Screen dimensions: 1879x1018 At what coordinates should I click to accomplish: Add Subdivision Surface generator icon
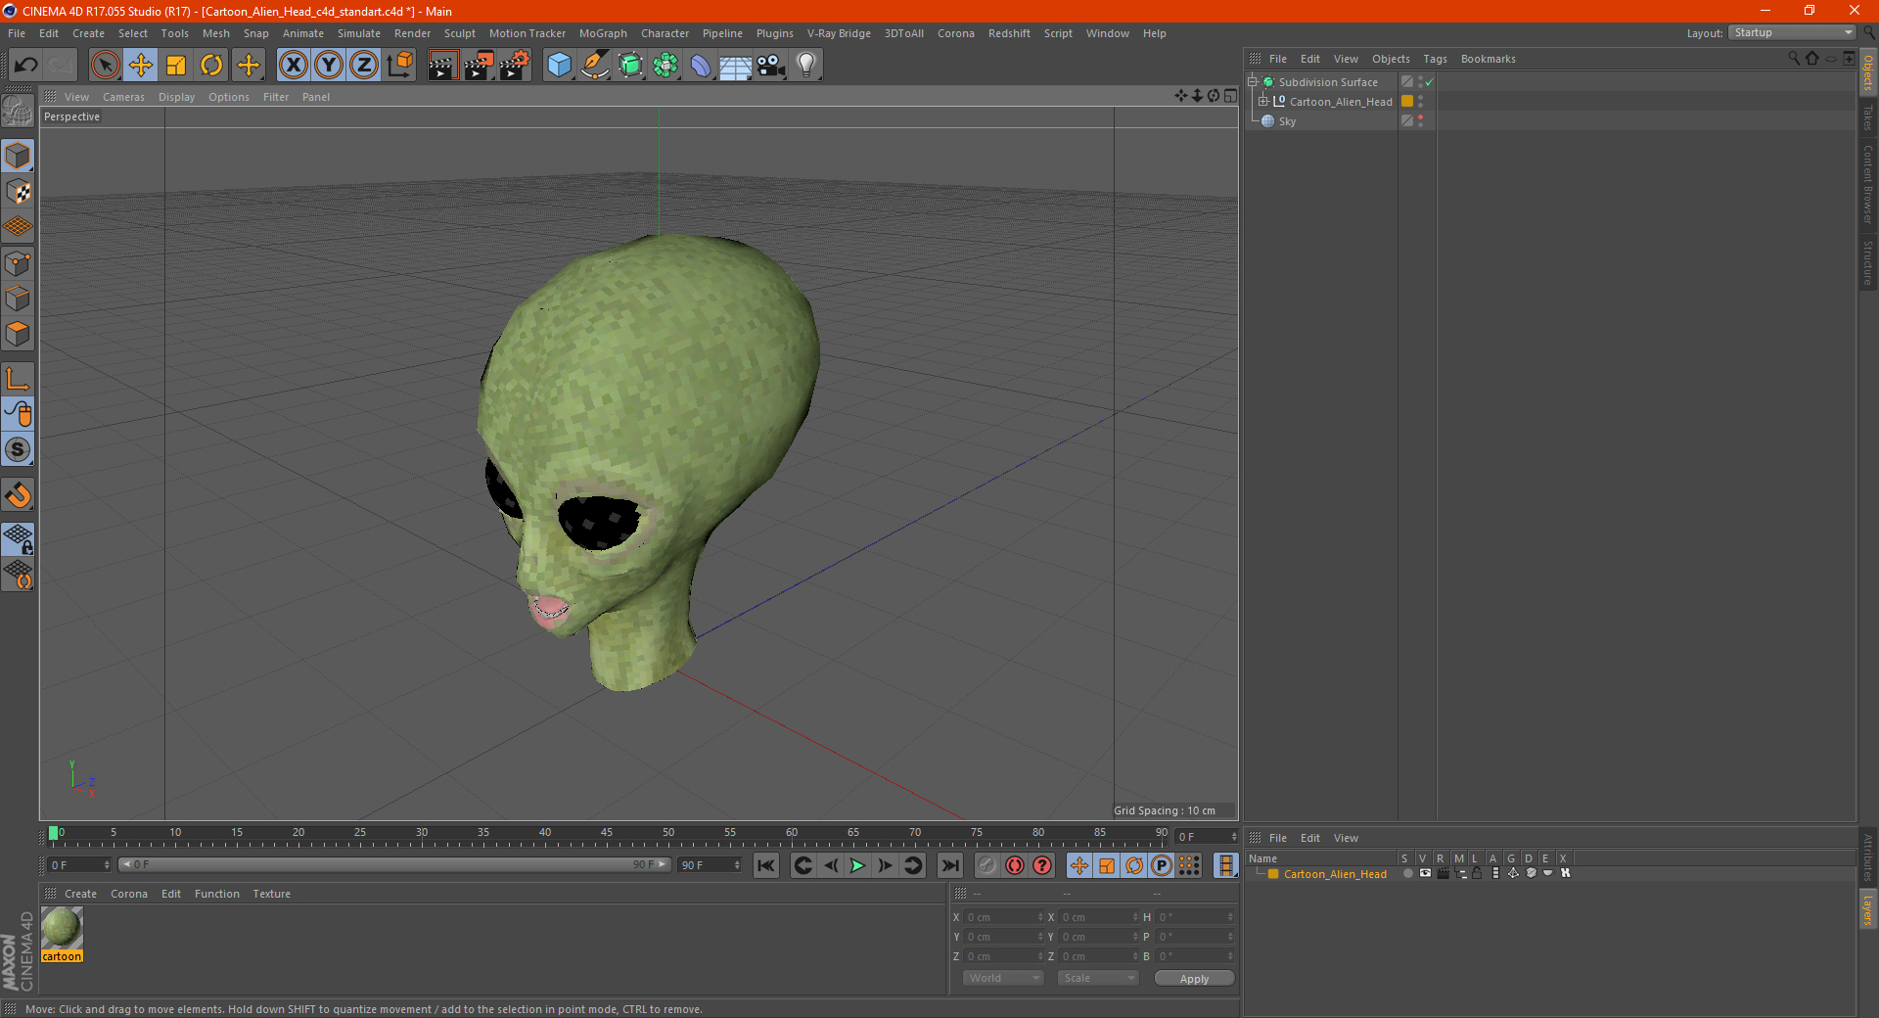[x=631, y=66]
